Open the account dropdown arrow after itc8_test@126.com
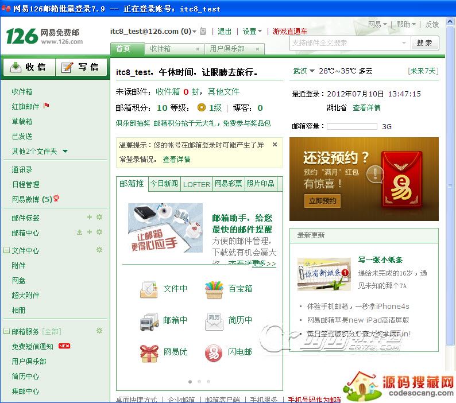The height and width of the screenshot is (403, 456). tap(194, 32)
